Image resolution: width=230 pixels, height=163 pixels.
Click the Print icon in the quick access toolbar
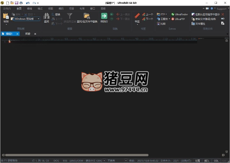21,3
